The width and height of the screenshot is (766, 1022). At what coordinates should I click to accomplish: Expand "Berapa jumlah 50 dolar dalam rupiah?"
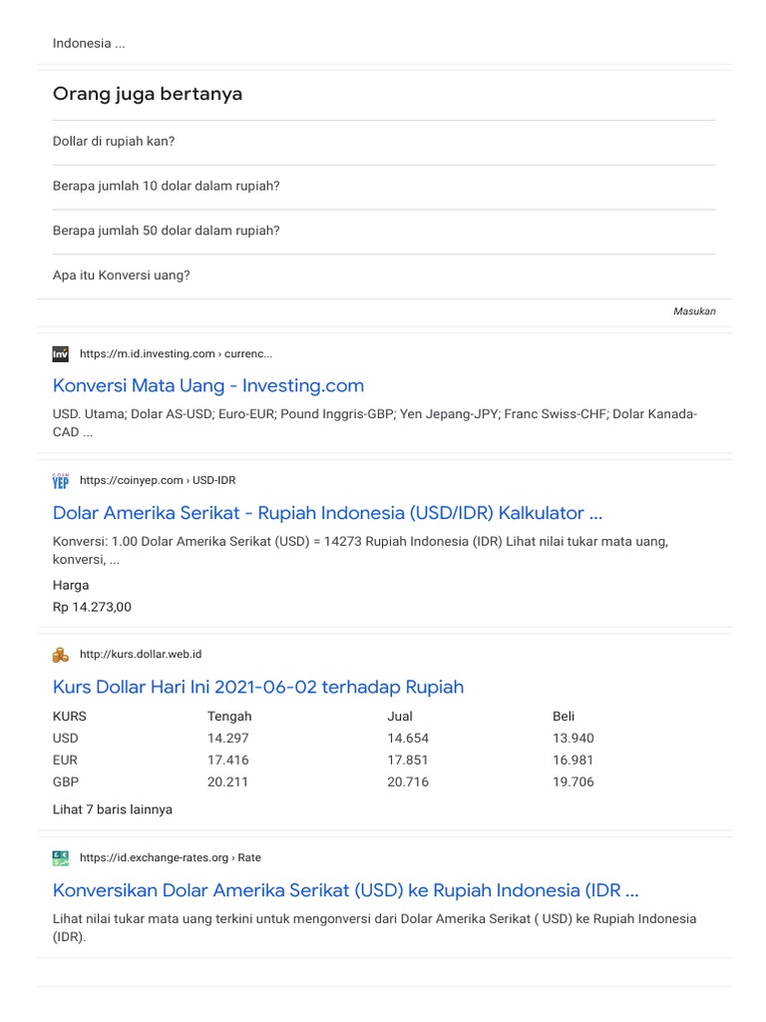[x=166, y=231]
